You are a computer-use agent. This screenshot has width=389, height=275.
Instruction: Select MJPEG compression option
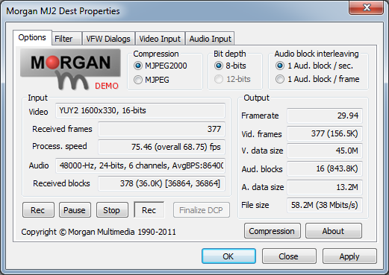click(x=152, y=80)
